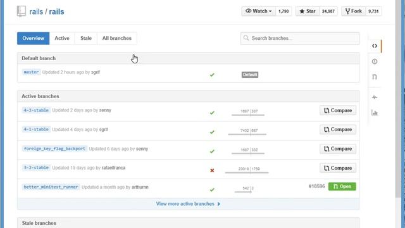Click the check status for better_minitest_runner
Screen dimensions: 405x228
[x=212, y=190]
